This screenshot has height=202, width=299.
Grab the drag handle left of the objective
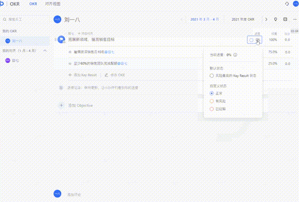pyautogui.click(x=55, y=39)
